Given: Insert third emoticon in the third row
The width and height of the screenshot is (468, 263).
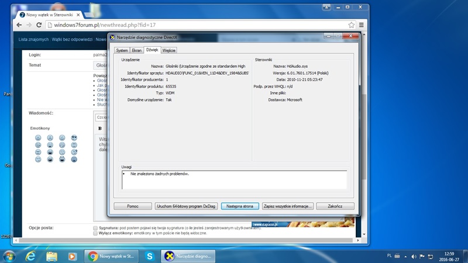Looking at the screenshot, I should coord(62,152).
